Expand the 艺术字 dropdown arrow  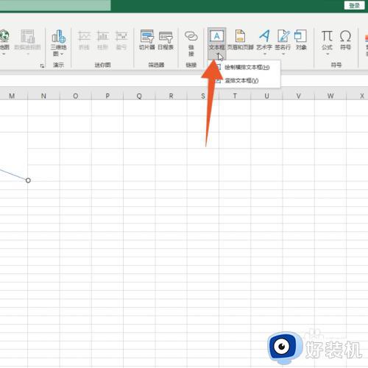point(265,54)
